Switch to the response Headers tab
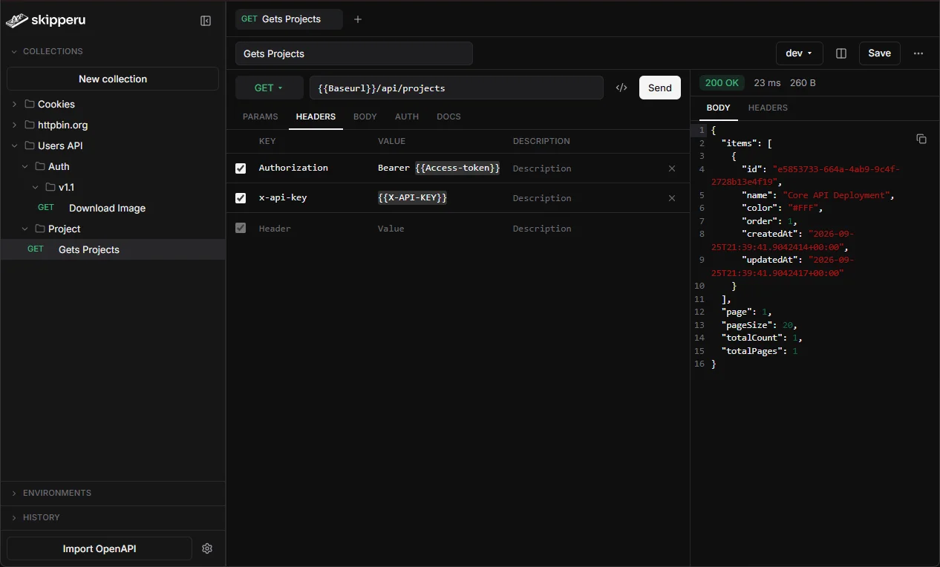This screenshot has height=567, width=940. point(768,108)
